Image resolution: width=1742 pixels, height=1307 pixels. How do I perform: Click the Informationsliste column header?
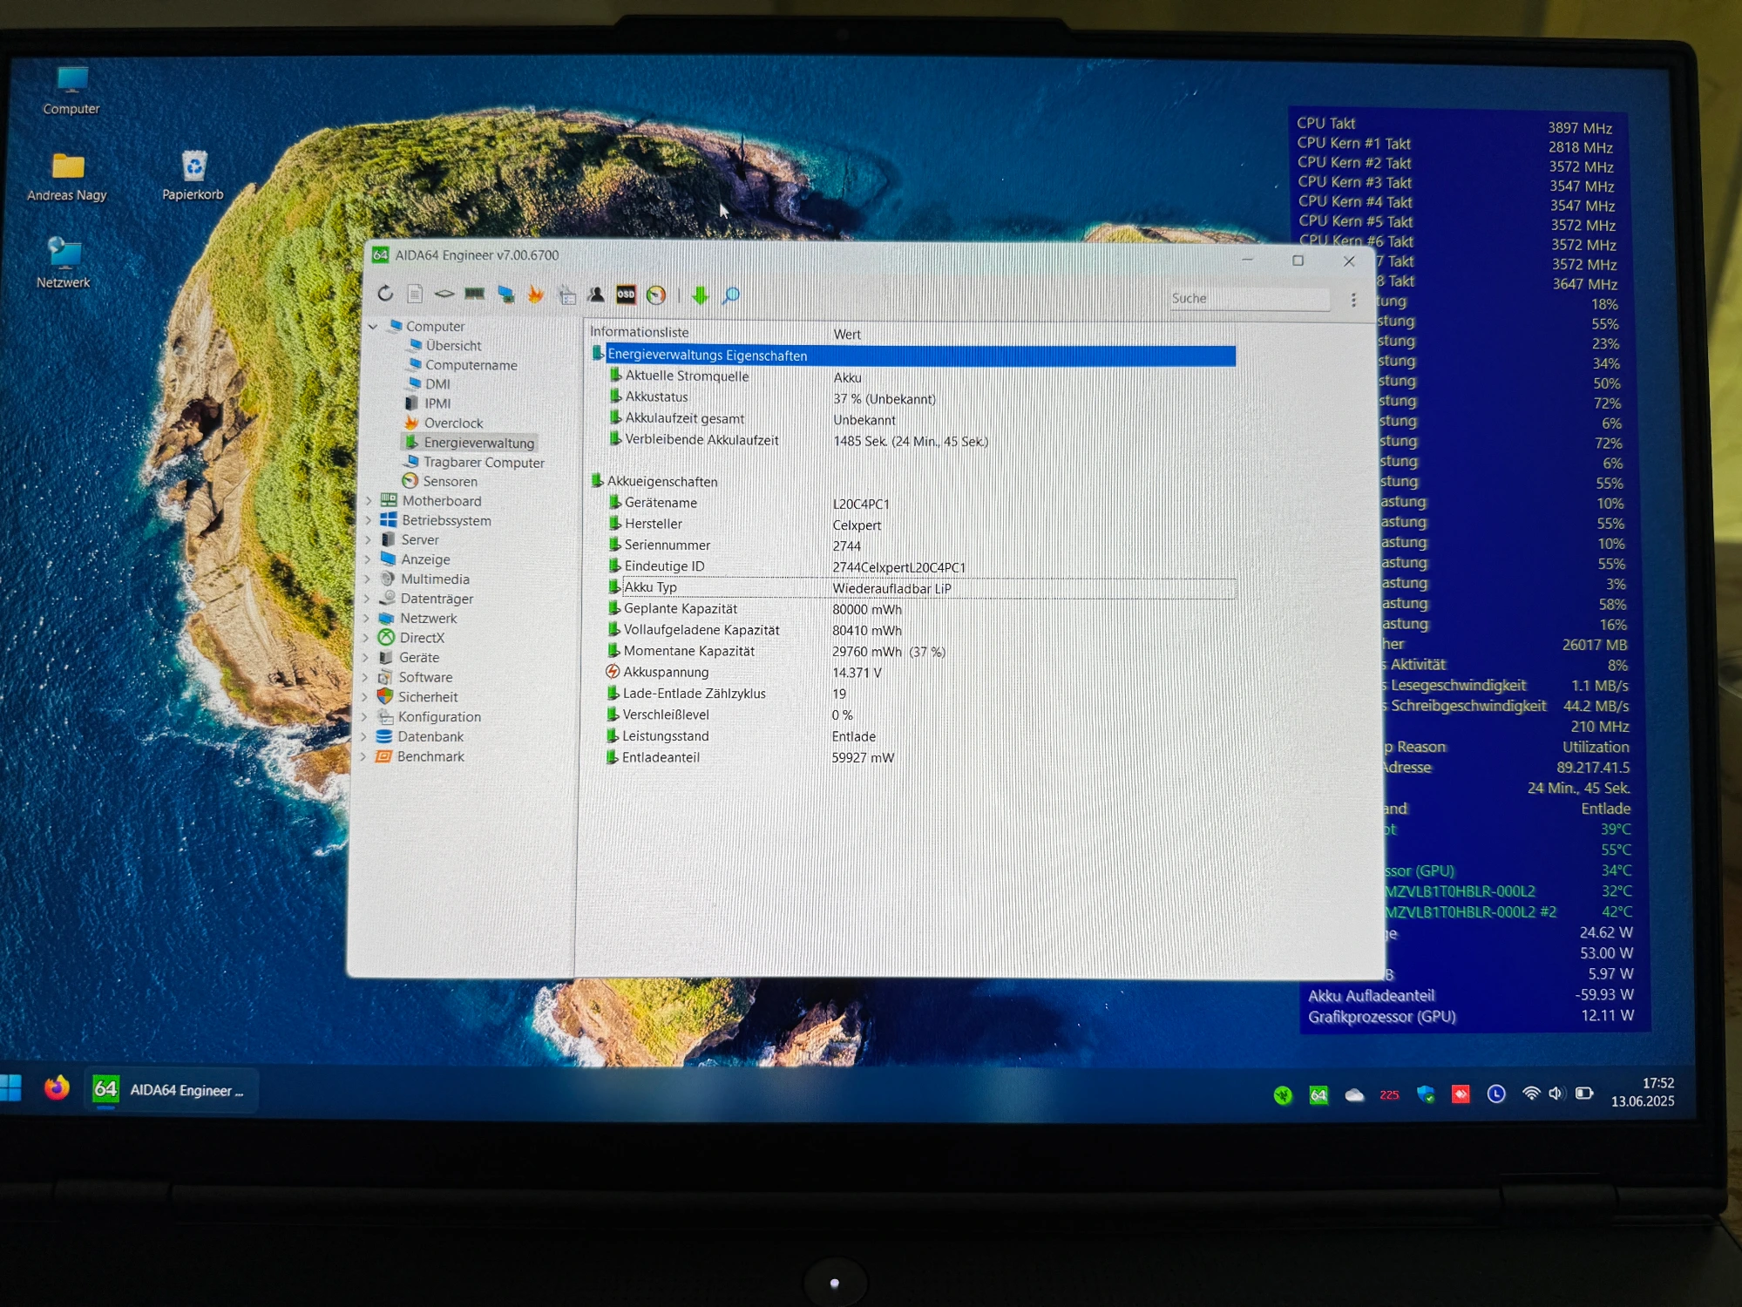pyautogui.click(x=640, y=332)
